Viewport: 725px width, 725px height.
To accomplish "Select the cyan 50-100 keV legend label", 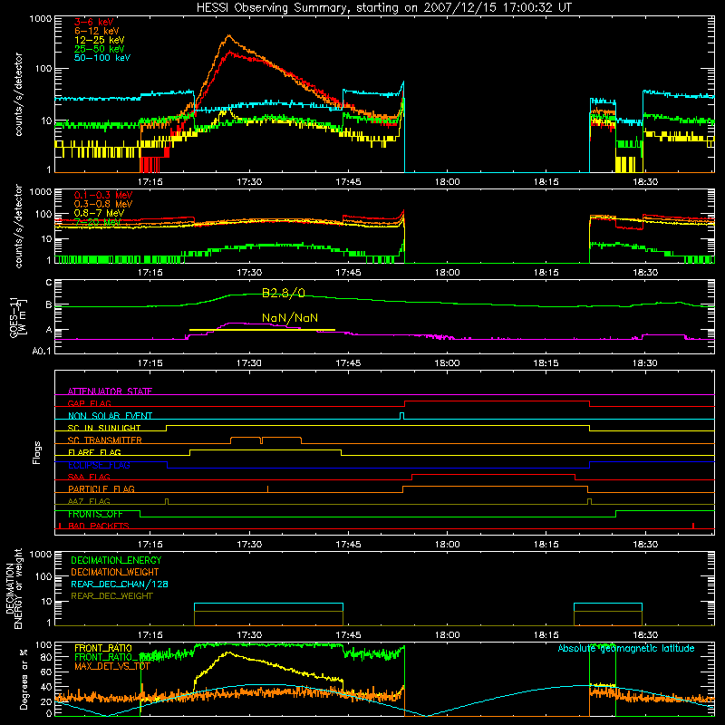I will (101, 58).
